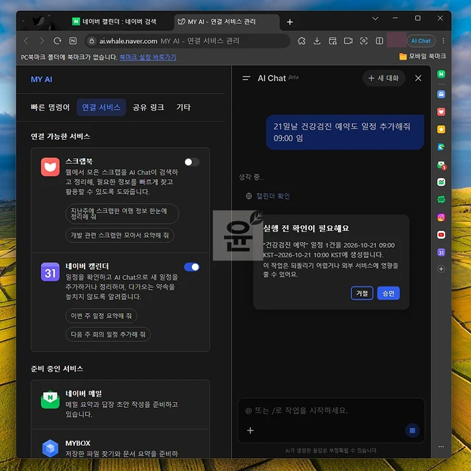Reload the page with refresh icon
This screenshot has width=471, height=471.
coord(57,41)
